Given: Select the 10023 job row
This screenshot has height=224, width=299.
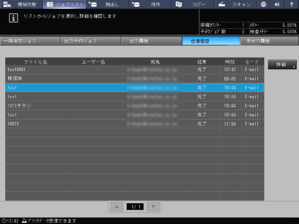Looking at the screenshot, I should [135, 124].
